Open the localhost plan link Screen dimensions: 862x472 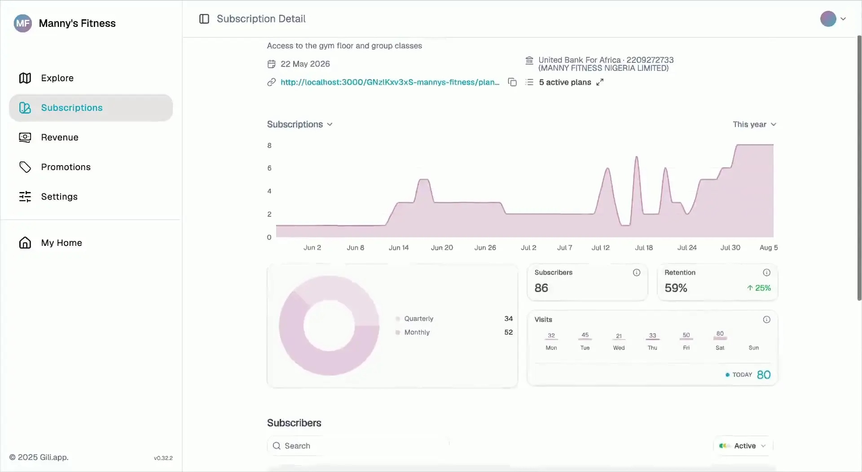(390, 82)
